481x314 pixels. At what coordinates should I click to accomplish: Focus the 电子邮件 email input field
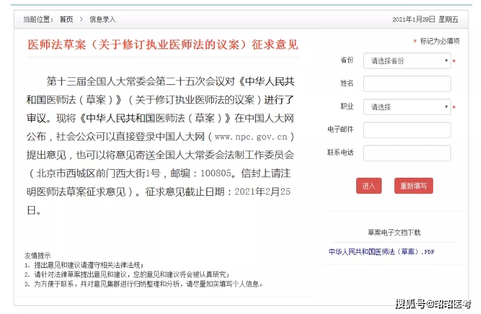(x=407, y=130)
